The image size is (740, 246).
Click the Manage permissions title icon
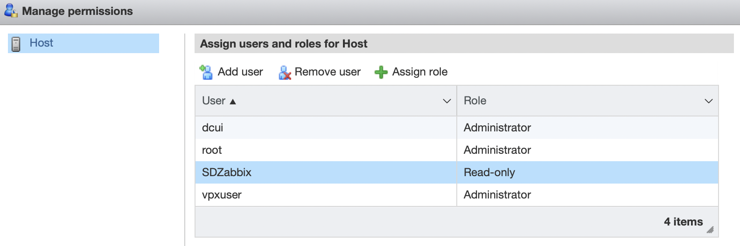pyautogui.click(x=11, y=11)
